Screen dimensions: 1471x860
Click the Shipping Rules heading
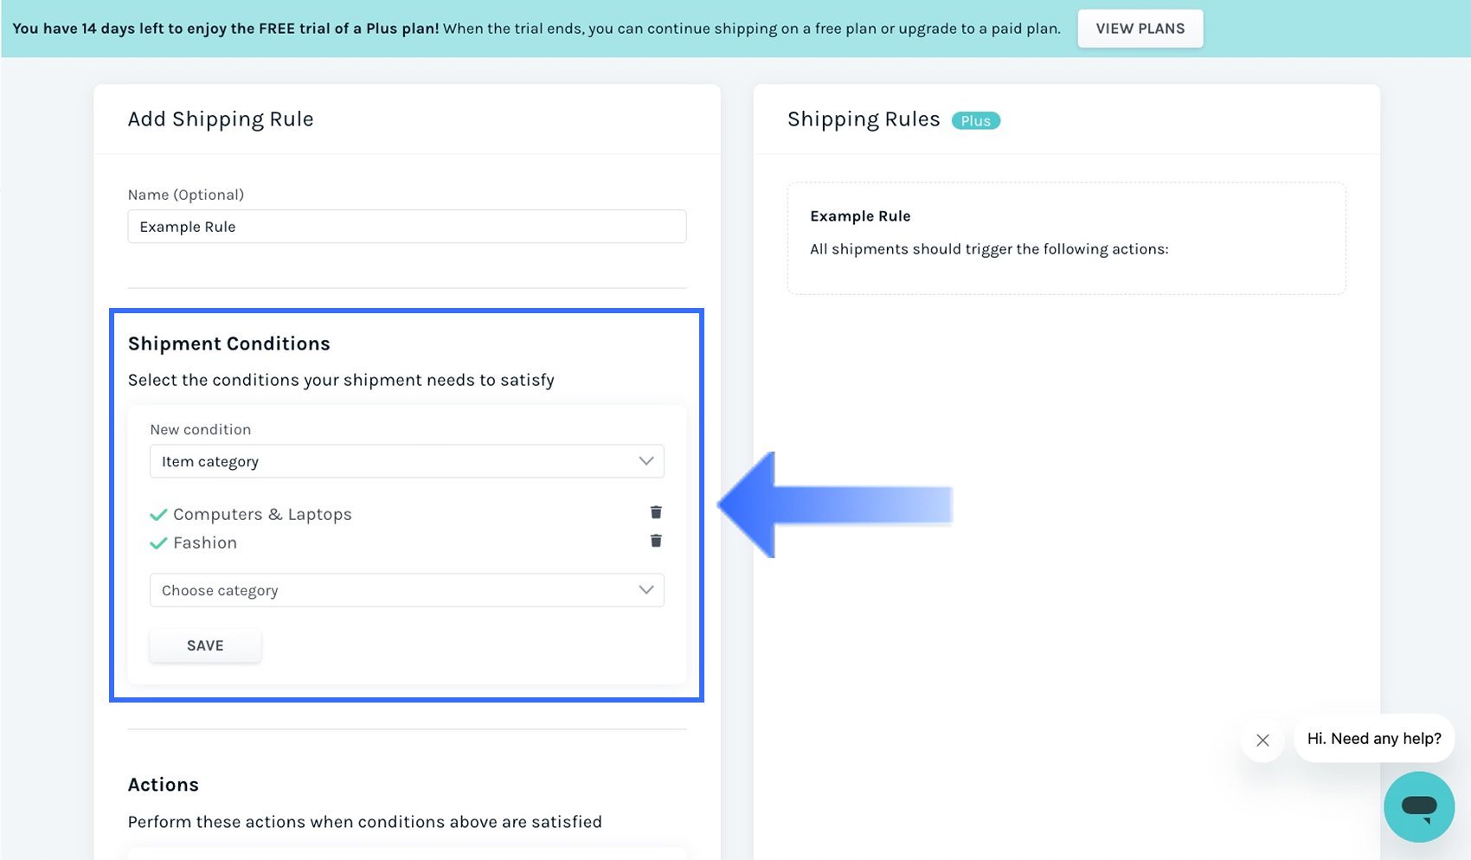coord(863,119)
